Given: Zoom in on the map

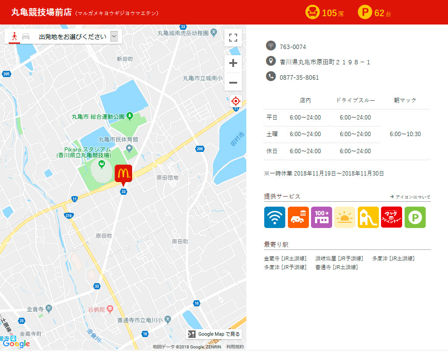Looking at the screenshot, I should click(x=233, y=63).
